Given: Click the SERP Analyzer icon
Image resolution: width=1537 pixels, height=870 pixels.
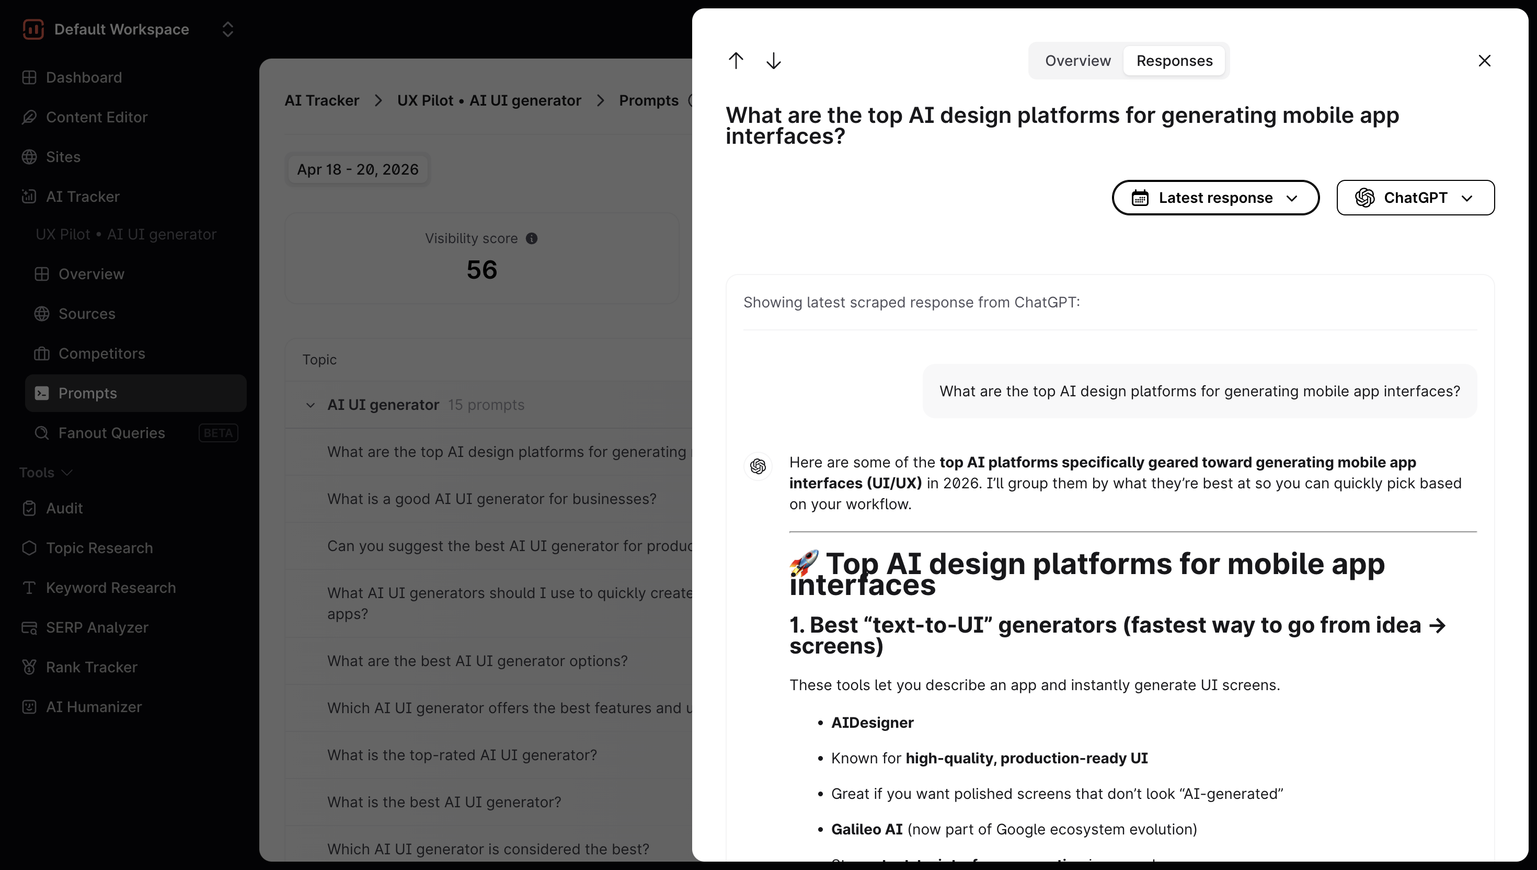Looking at the screenshot, I should click(x=29, y=627).
